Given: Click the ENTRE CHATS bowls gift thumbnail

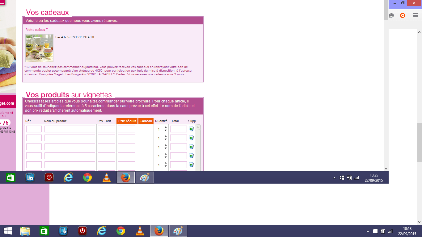Looking at the screenshot, I should click(39, 48).
